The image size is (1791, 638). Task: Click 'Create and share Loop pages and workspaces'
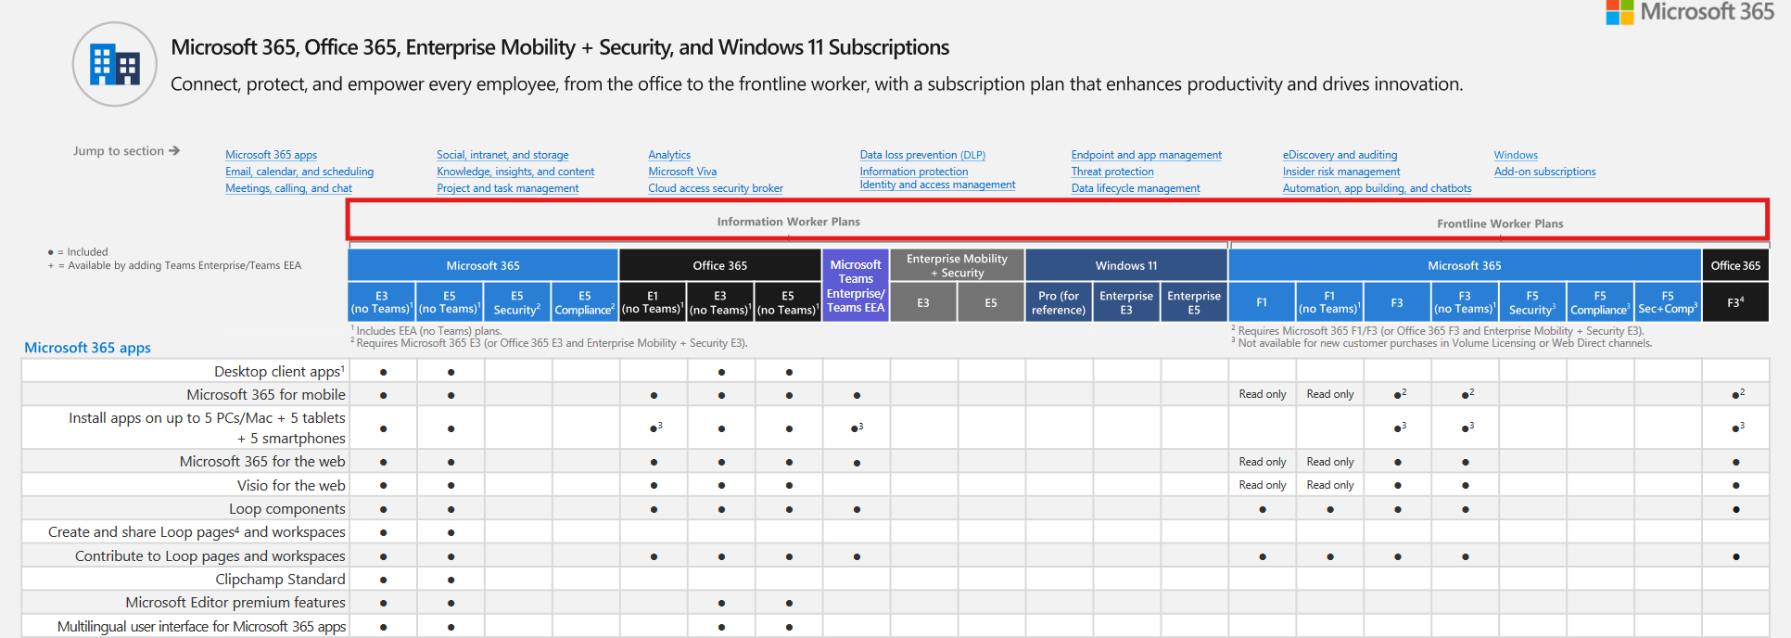tap(197, 532)
